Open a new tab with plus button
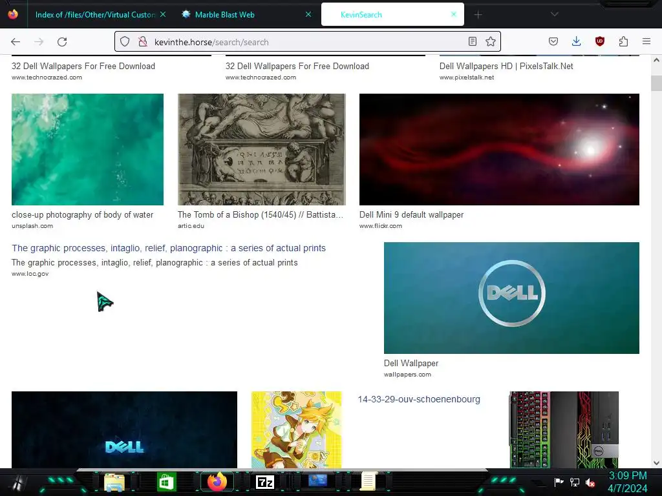The width and height of the screenshot is (662, 496). (478, 15)
